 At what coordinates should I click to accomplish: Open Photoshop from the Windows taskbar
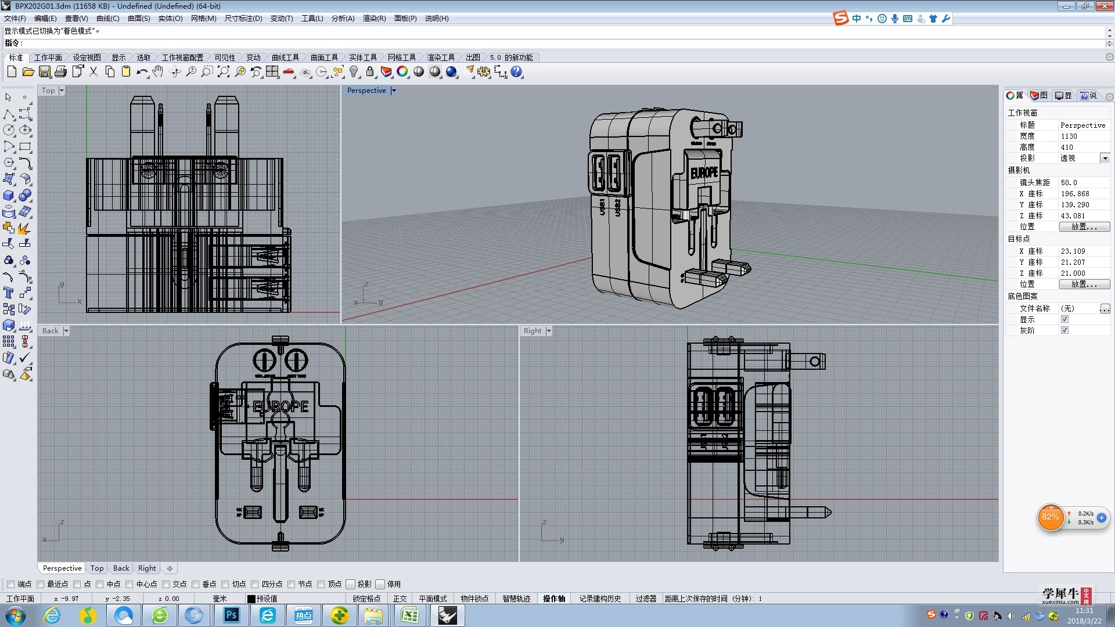[232, 615]
